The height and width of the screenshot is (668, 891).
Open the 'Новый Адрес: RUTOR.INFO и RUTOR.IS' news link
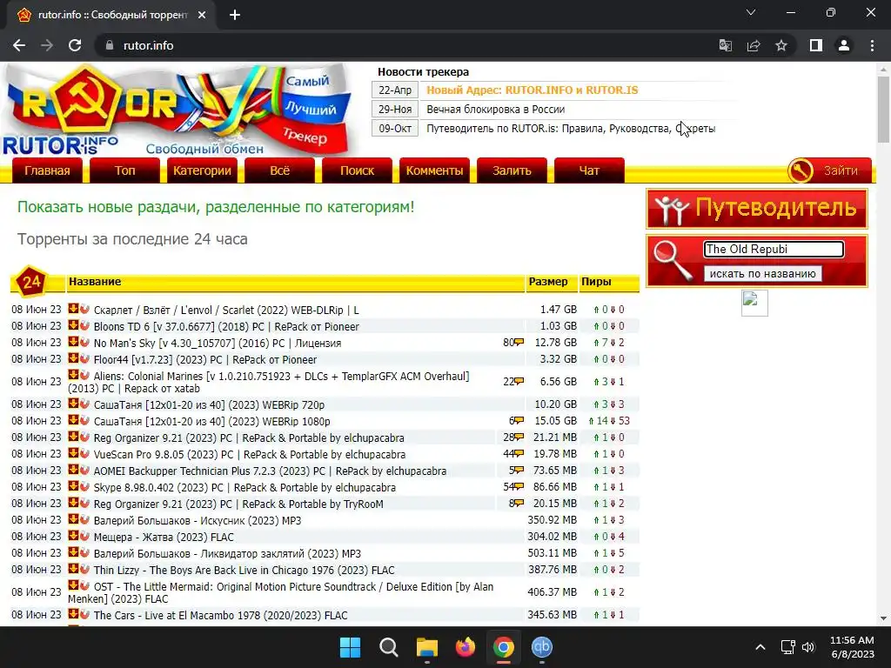(533, 90)
